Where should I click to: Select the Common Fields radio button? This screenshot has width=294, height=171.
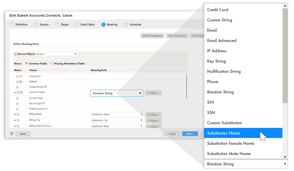pyautogui.click(x=26, y=64)
